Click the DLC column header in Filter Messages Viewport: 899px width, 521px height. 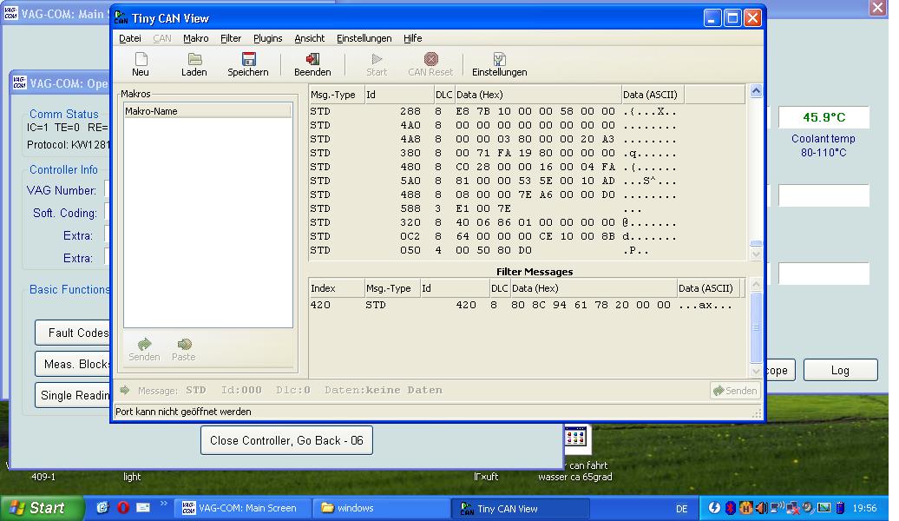pos(499,288)
